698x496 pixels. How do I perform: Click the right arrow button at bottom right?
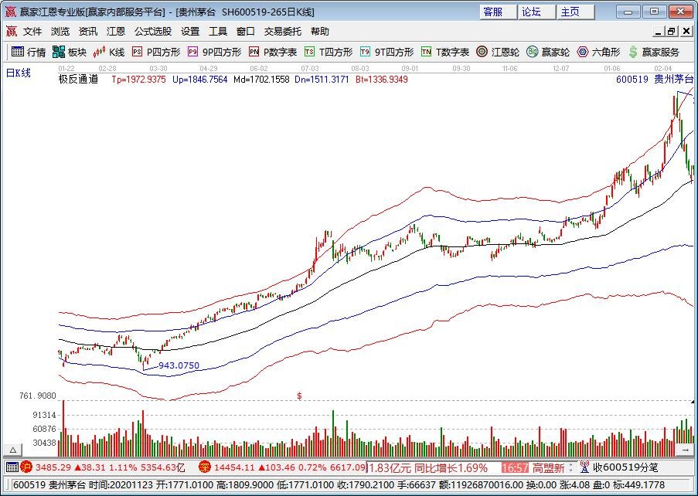pyautogui.click(x=685, y=450)
